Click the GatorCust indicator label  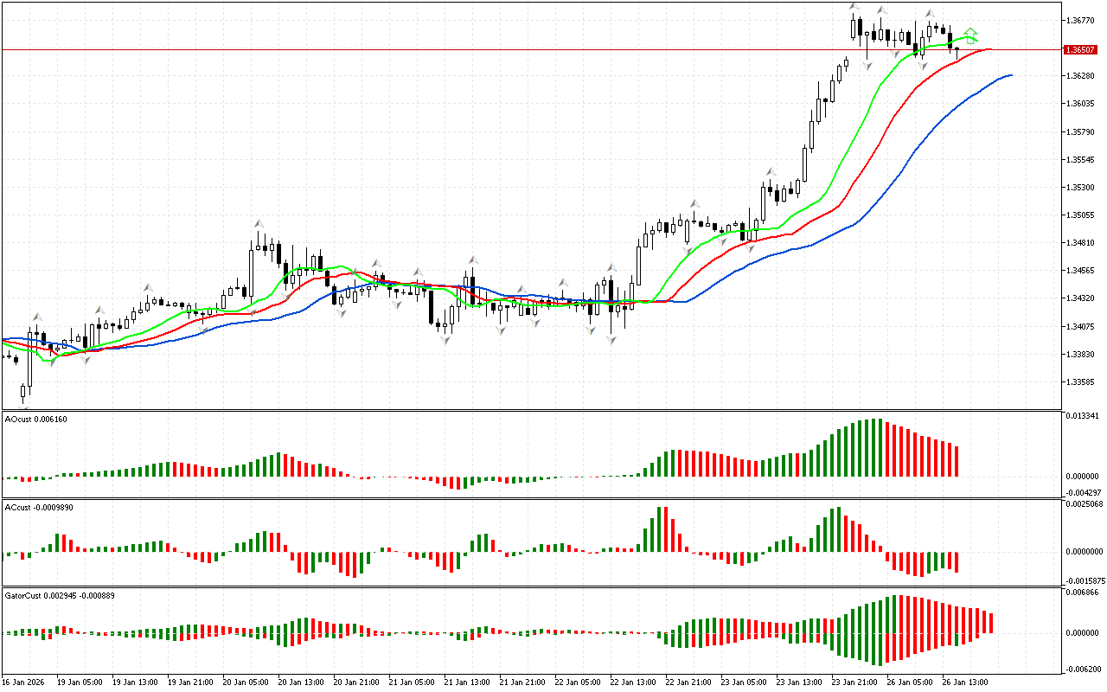(x=61, y=596)
